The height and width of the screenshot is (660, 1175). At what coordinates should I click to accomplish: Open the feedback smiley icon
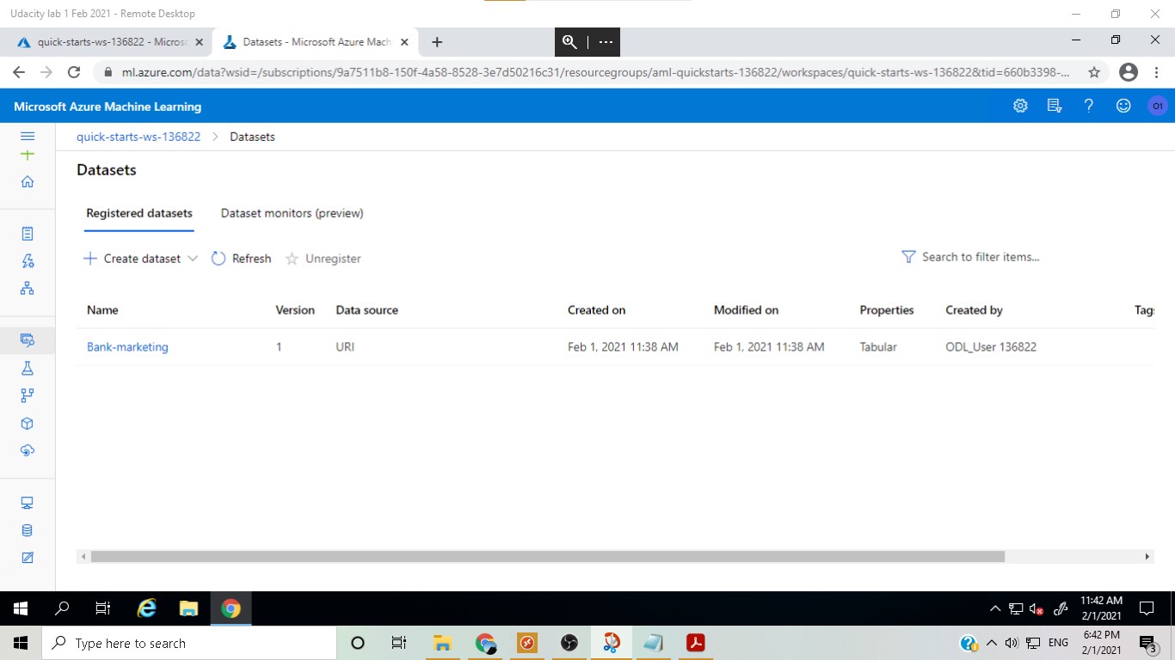(1123, 106)
